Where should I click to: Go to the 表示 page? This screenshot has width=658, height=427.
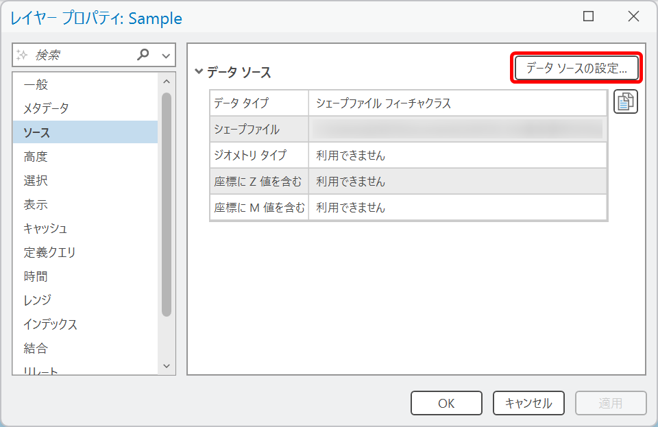[x=36, y=204]
